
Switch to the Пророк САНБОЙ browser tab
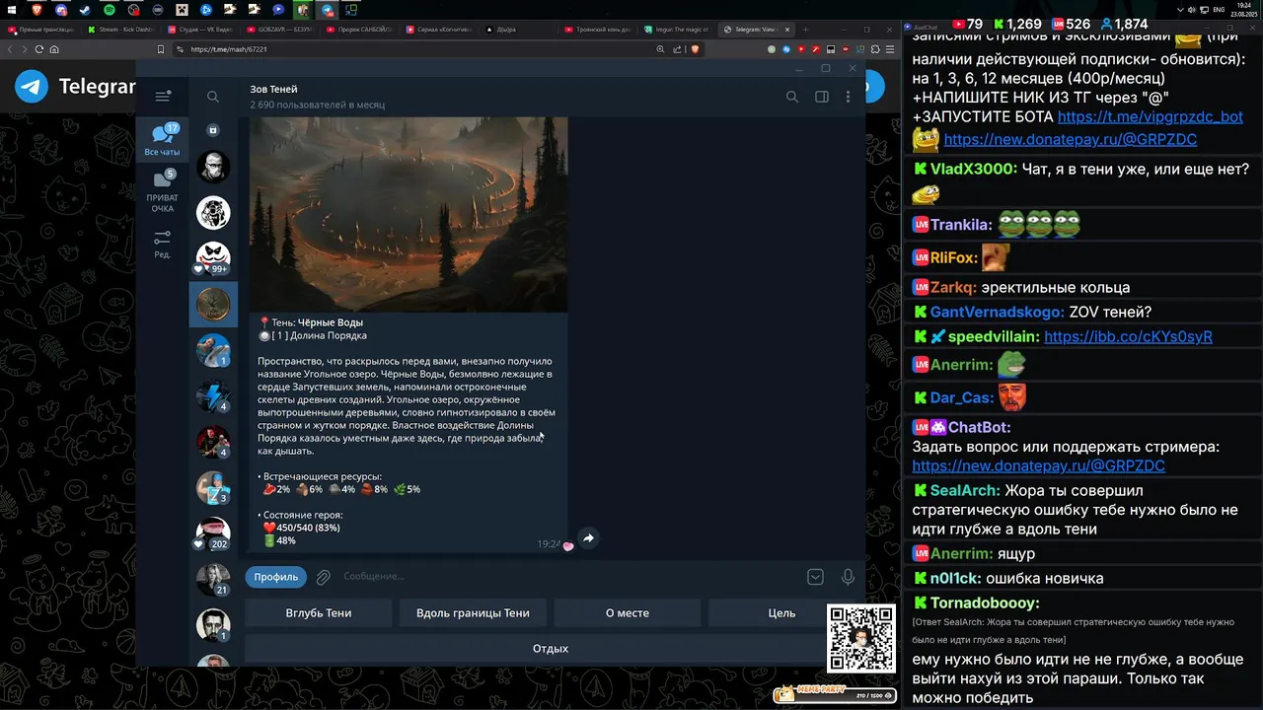click(362, 30)
